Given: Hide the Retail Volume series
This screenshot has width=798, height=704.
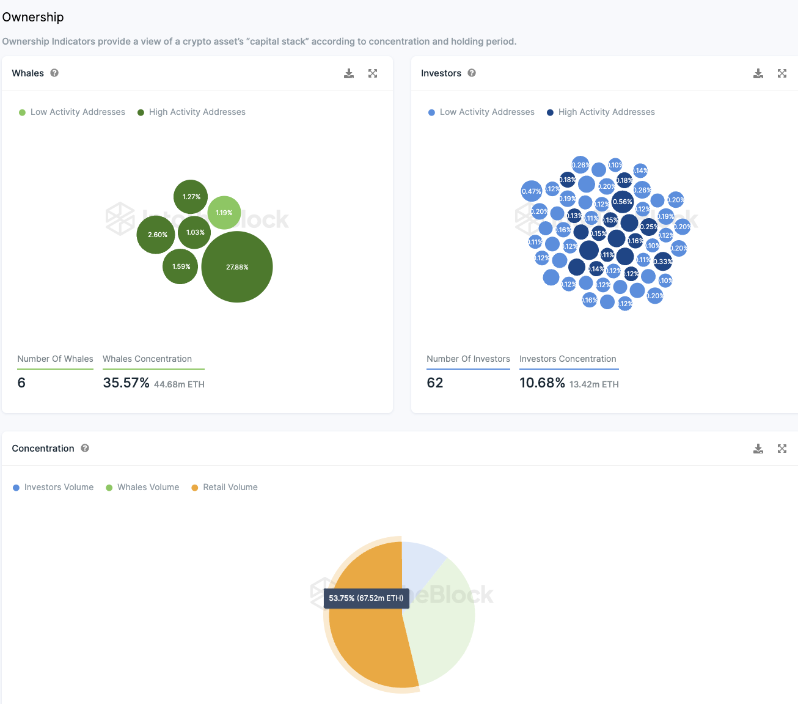Looking at the screenshot, I should [224, 487].
